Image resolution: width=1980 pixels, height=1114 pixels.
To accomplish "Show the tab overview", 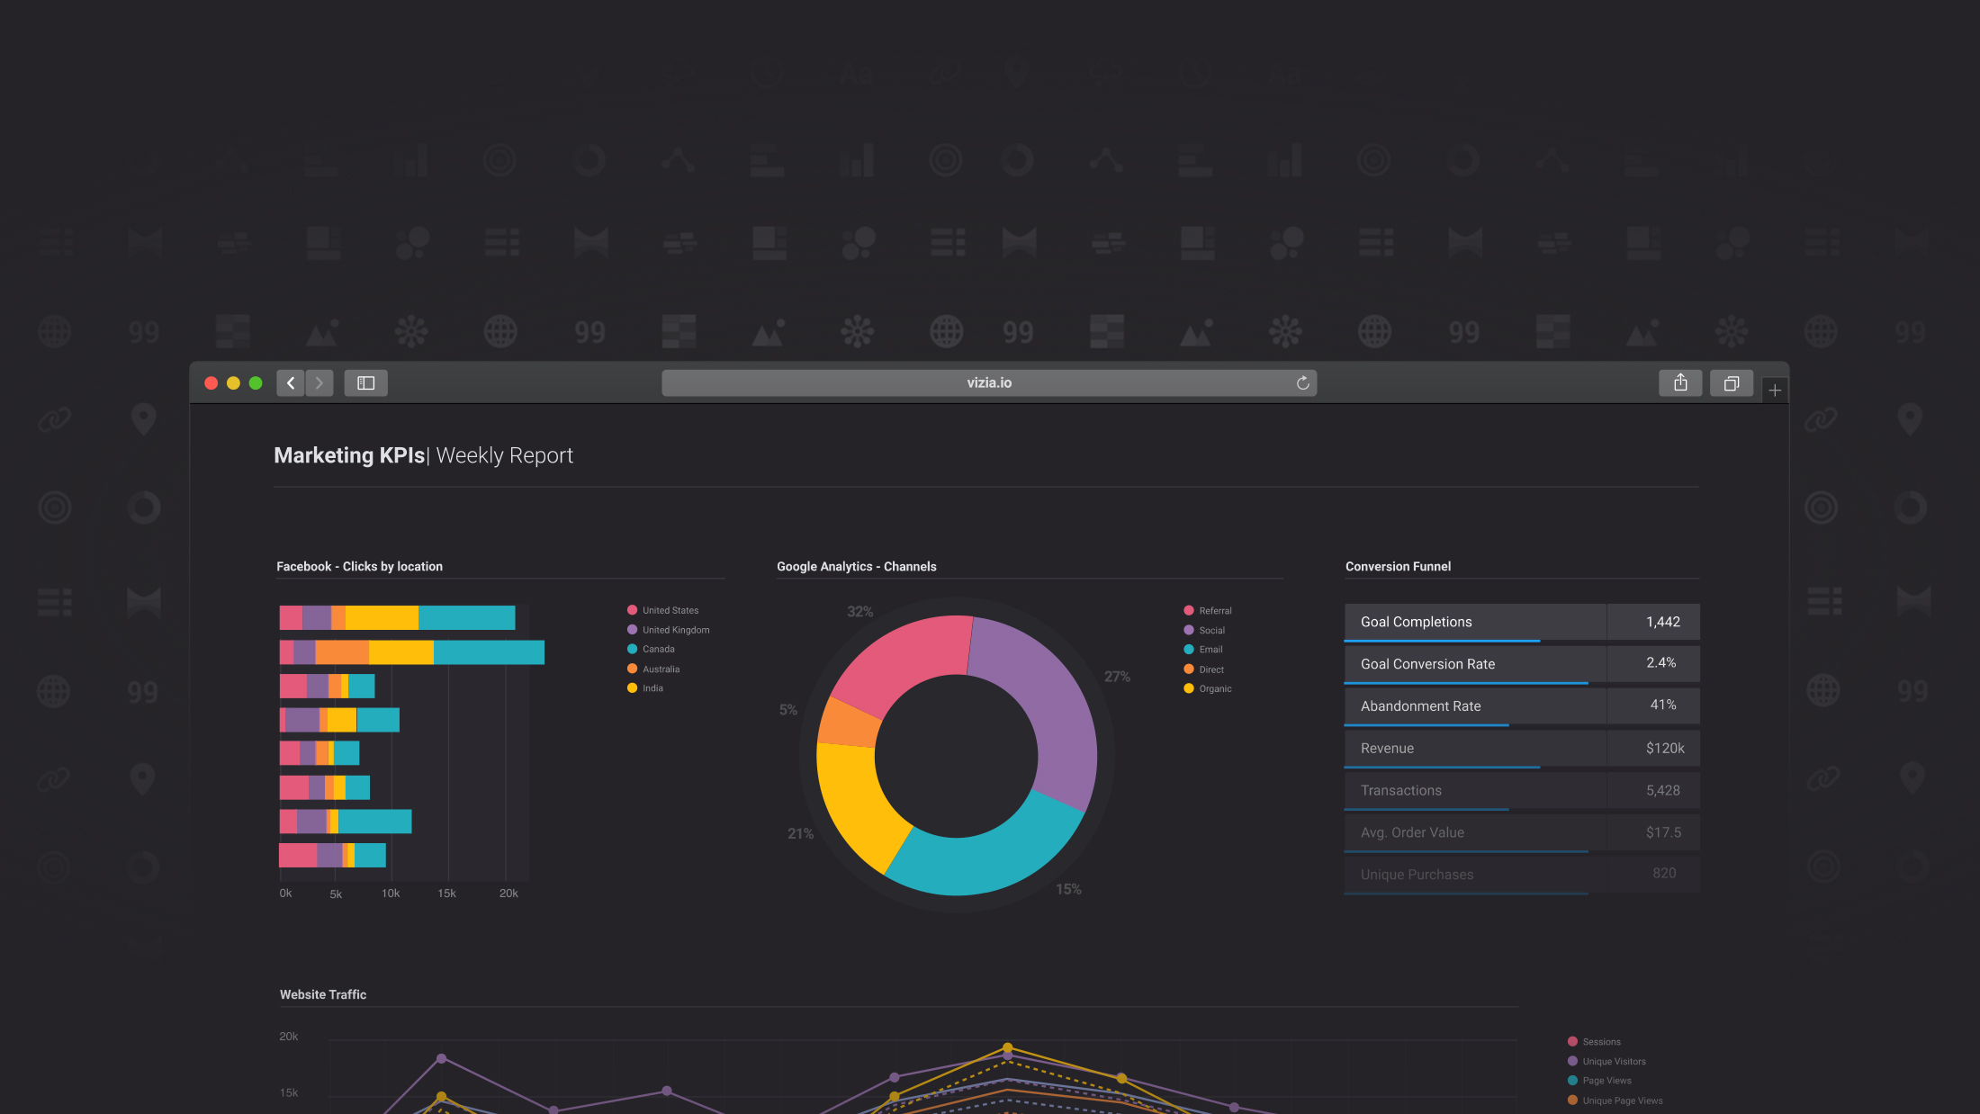I will point(1731,382).
